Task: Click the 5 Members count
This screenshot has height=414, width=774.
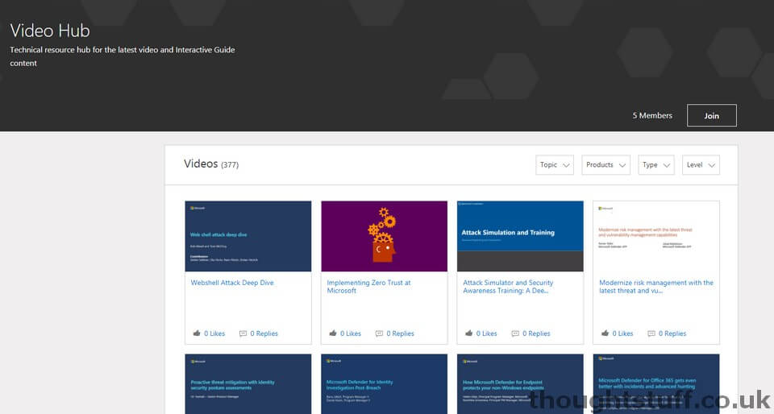Action: (x=652, y=115)
